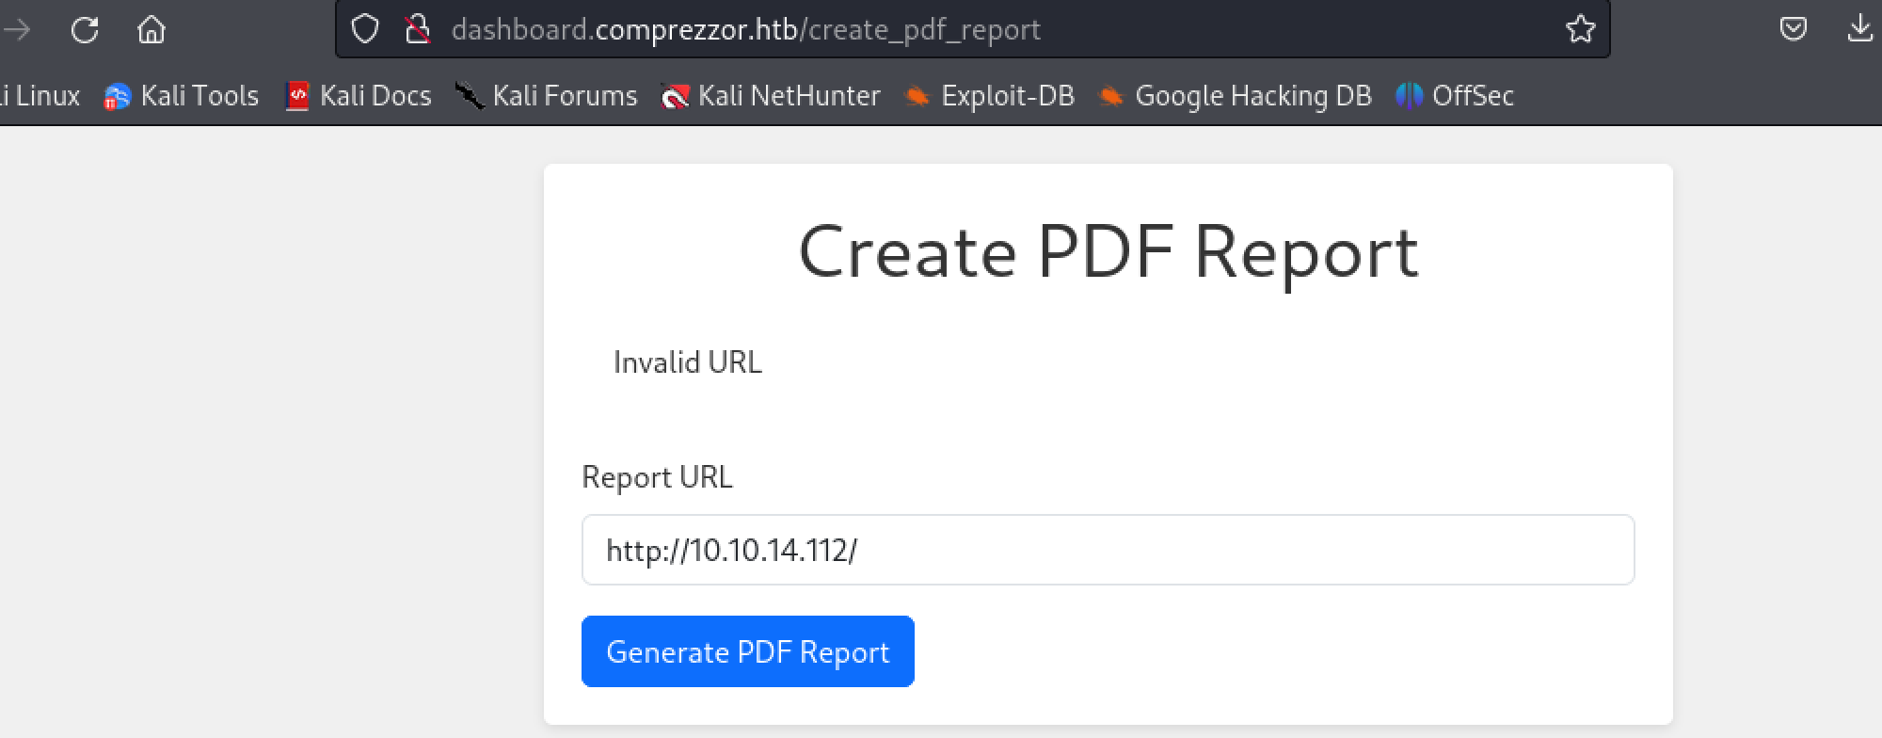This screenshot has height=738, width=1882.
Task: Go to the browser home page
Action: coord(152,30)
